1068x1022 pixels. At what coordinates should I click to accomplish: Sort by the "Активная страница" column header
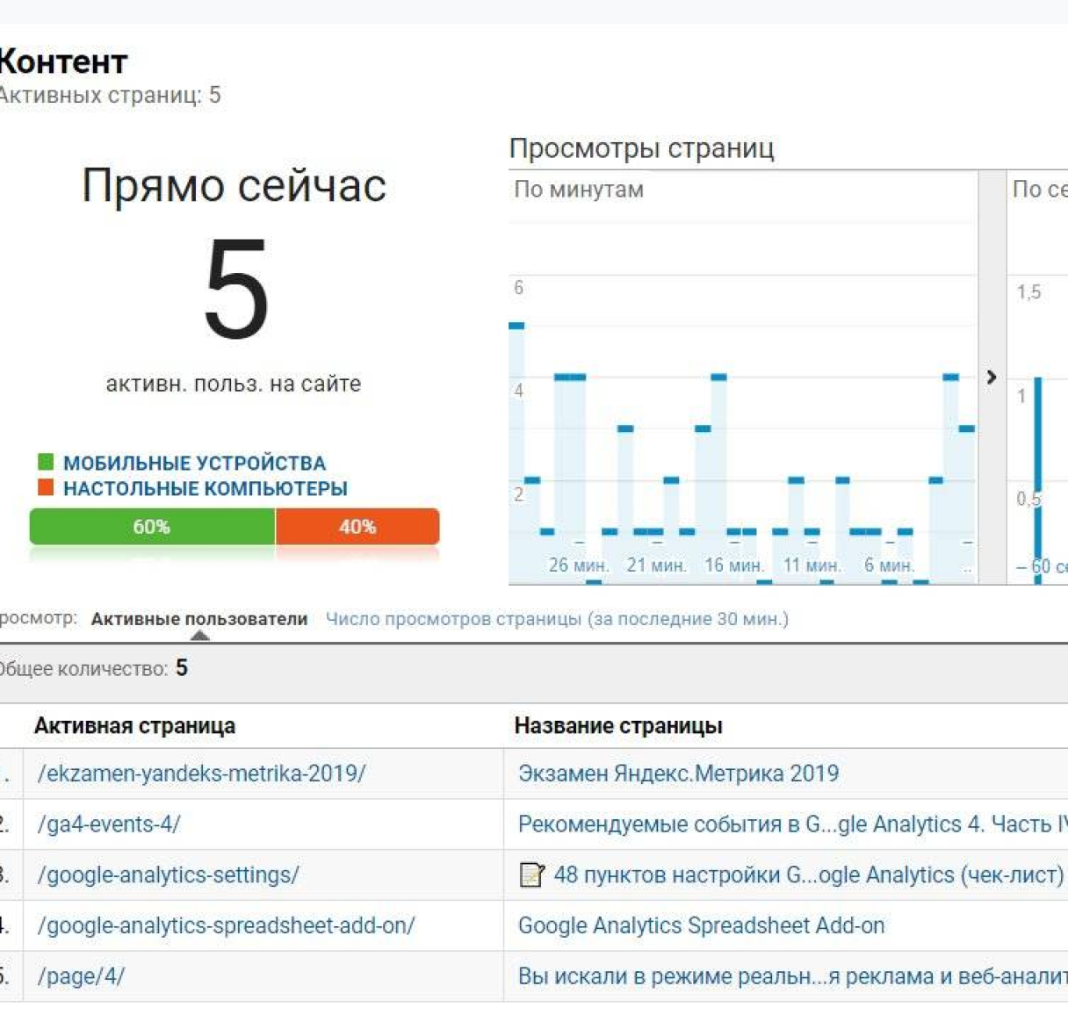[134, 726]
